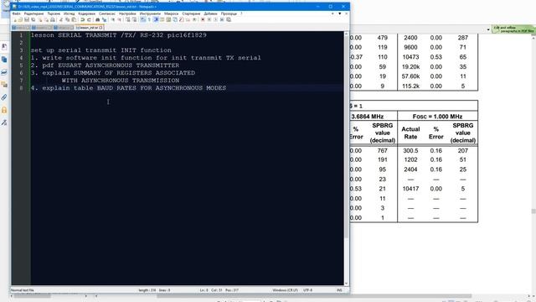Open the Notepad++ tab list dropdown arrow
Screen dimensions: 536x302
point(339,13)
